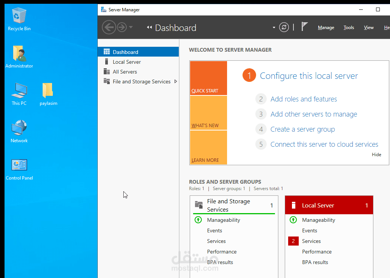Click Create a server group link
Image resolution: width=390 pixels, height=278 pixels.
pos(302,129)
